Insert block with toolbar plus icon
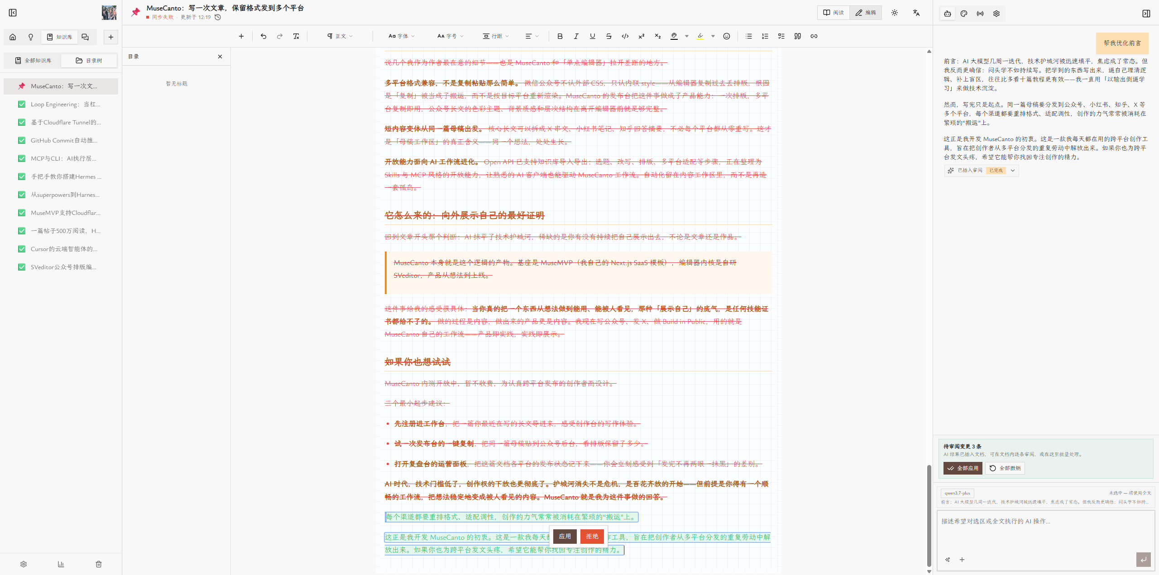 click(241, 36)
